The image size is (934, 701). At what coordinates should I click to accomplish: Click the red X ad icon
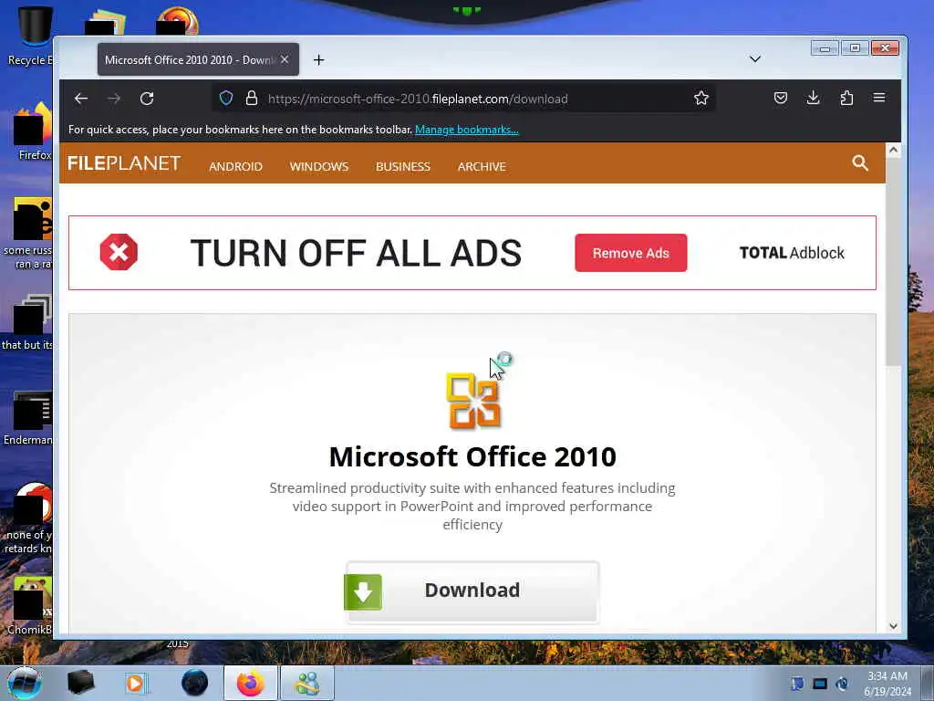click(119, 252)
